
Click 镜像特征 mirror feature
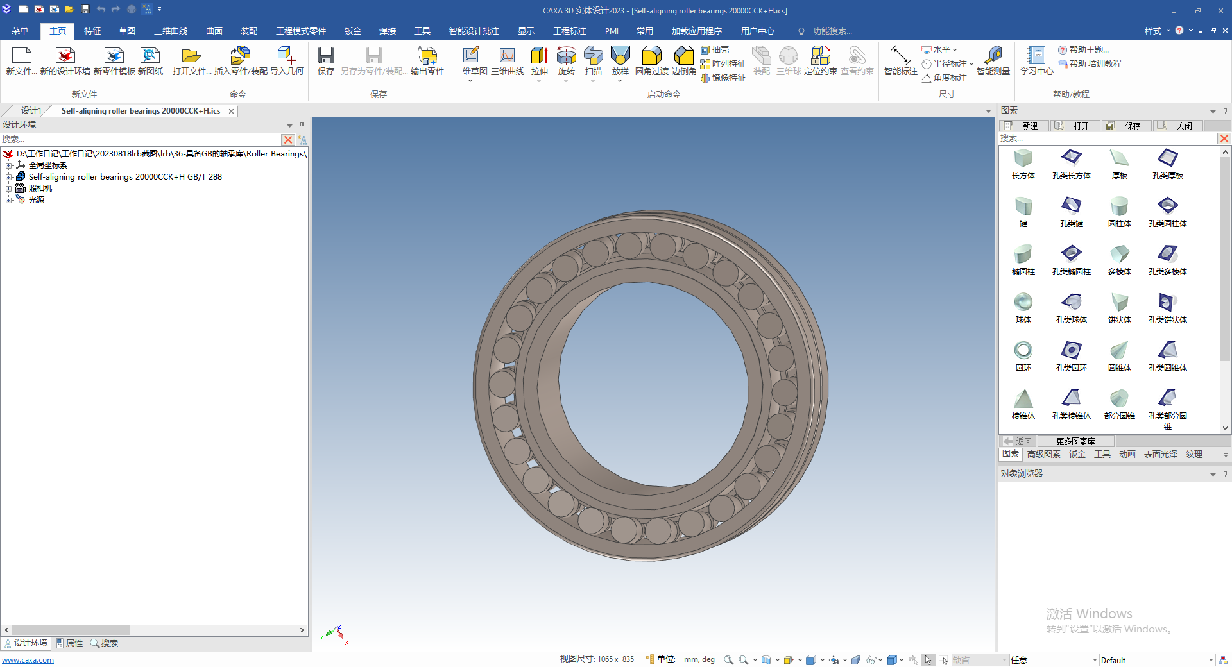click(723, 78)
